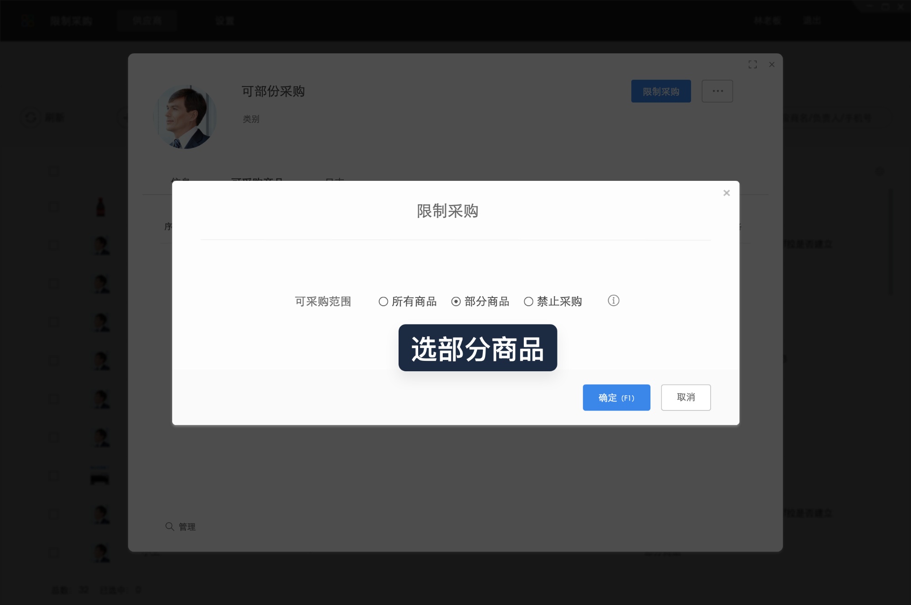Image resolution: width=911 pixels, height=605 pixels.
Task: Close the 限制采购 dialog with its X
Action: [x=726, y=193]
